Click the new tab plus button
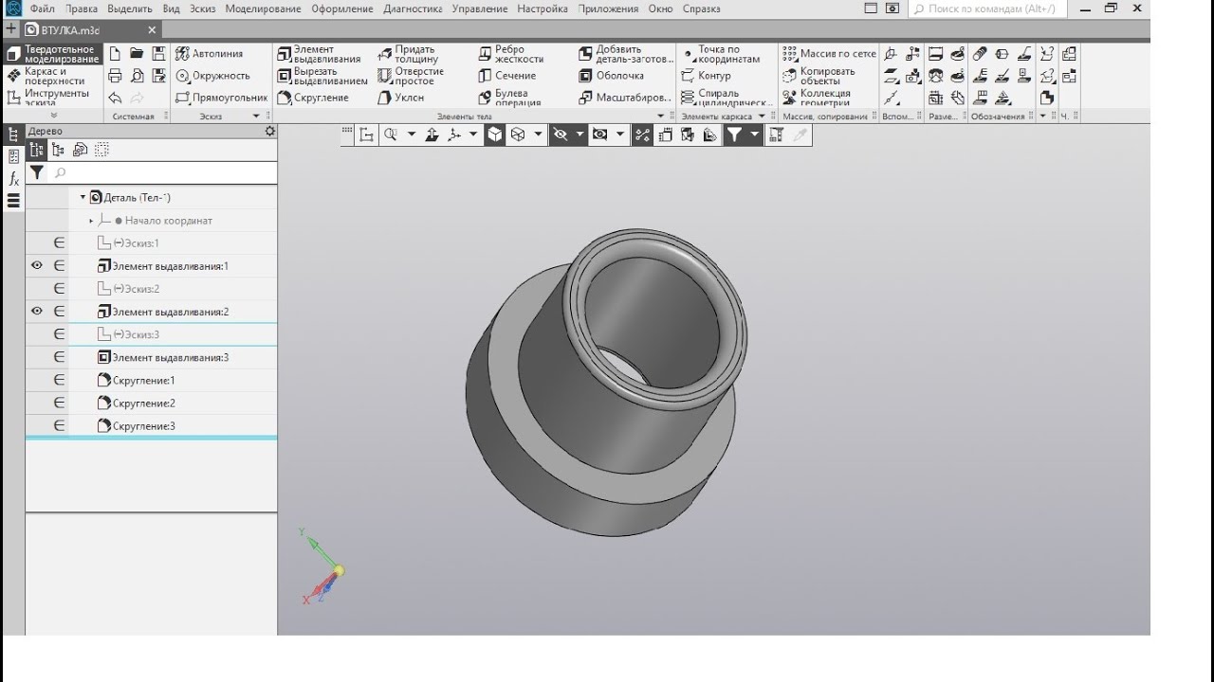The width and height of the screenshot is (1214, 682). 11,29
